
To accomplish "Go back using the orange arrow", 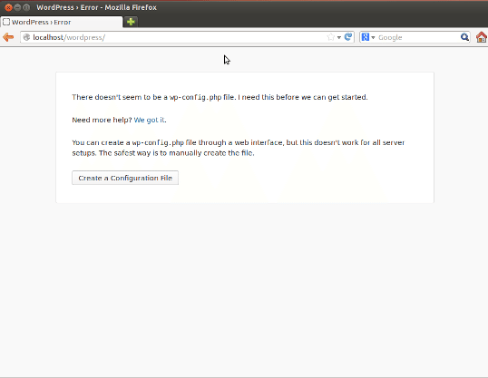I will tap(8, 37).
